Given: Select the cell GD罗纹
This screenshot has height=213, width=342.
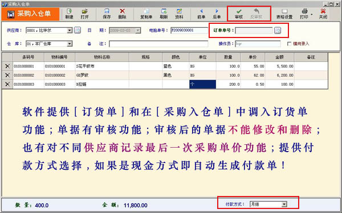Looking at the screenshot, I should 102,75.
